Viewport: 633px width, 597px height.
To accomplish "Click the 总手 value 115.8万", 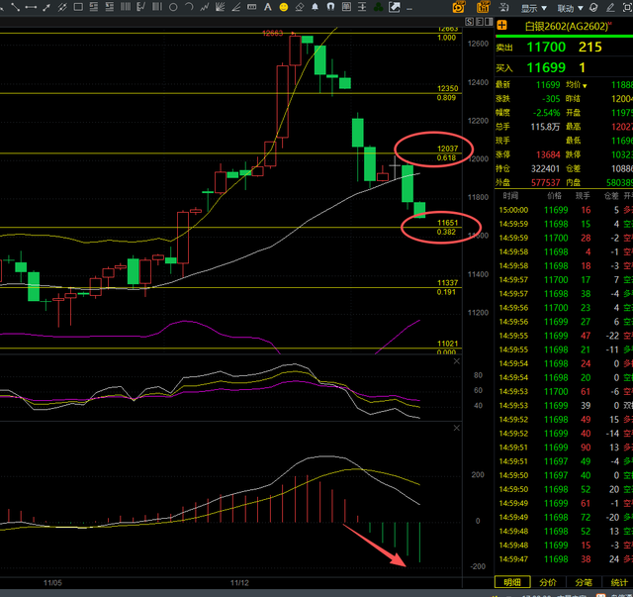I will click(545, 127).
